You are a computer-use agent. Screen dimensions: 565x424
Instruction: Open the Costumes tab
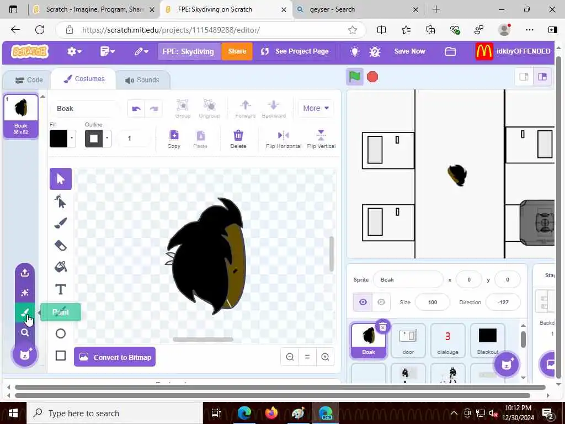(84, 79)
